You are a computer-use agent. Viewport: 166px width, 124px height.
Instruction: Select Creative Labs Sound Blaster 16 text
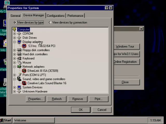[x=47, y=83]
